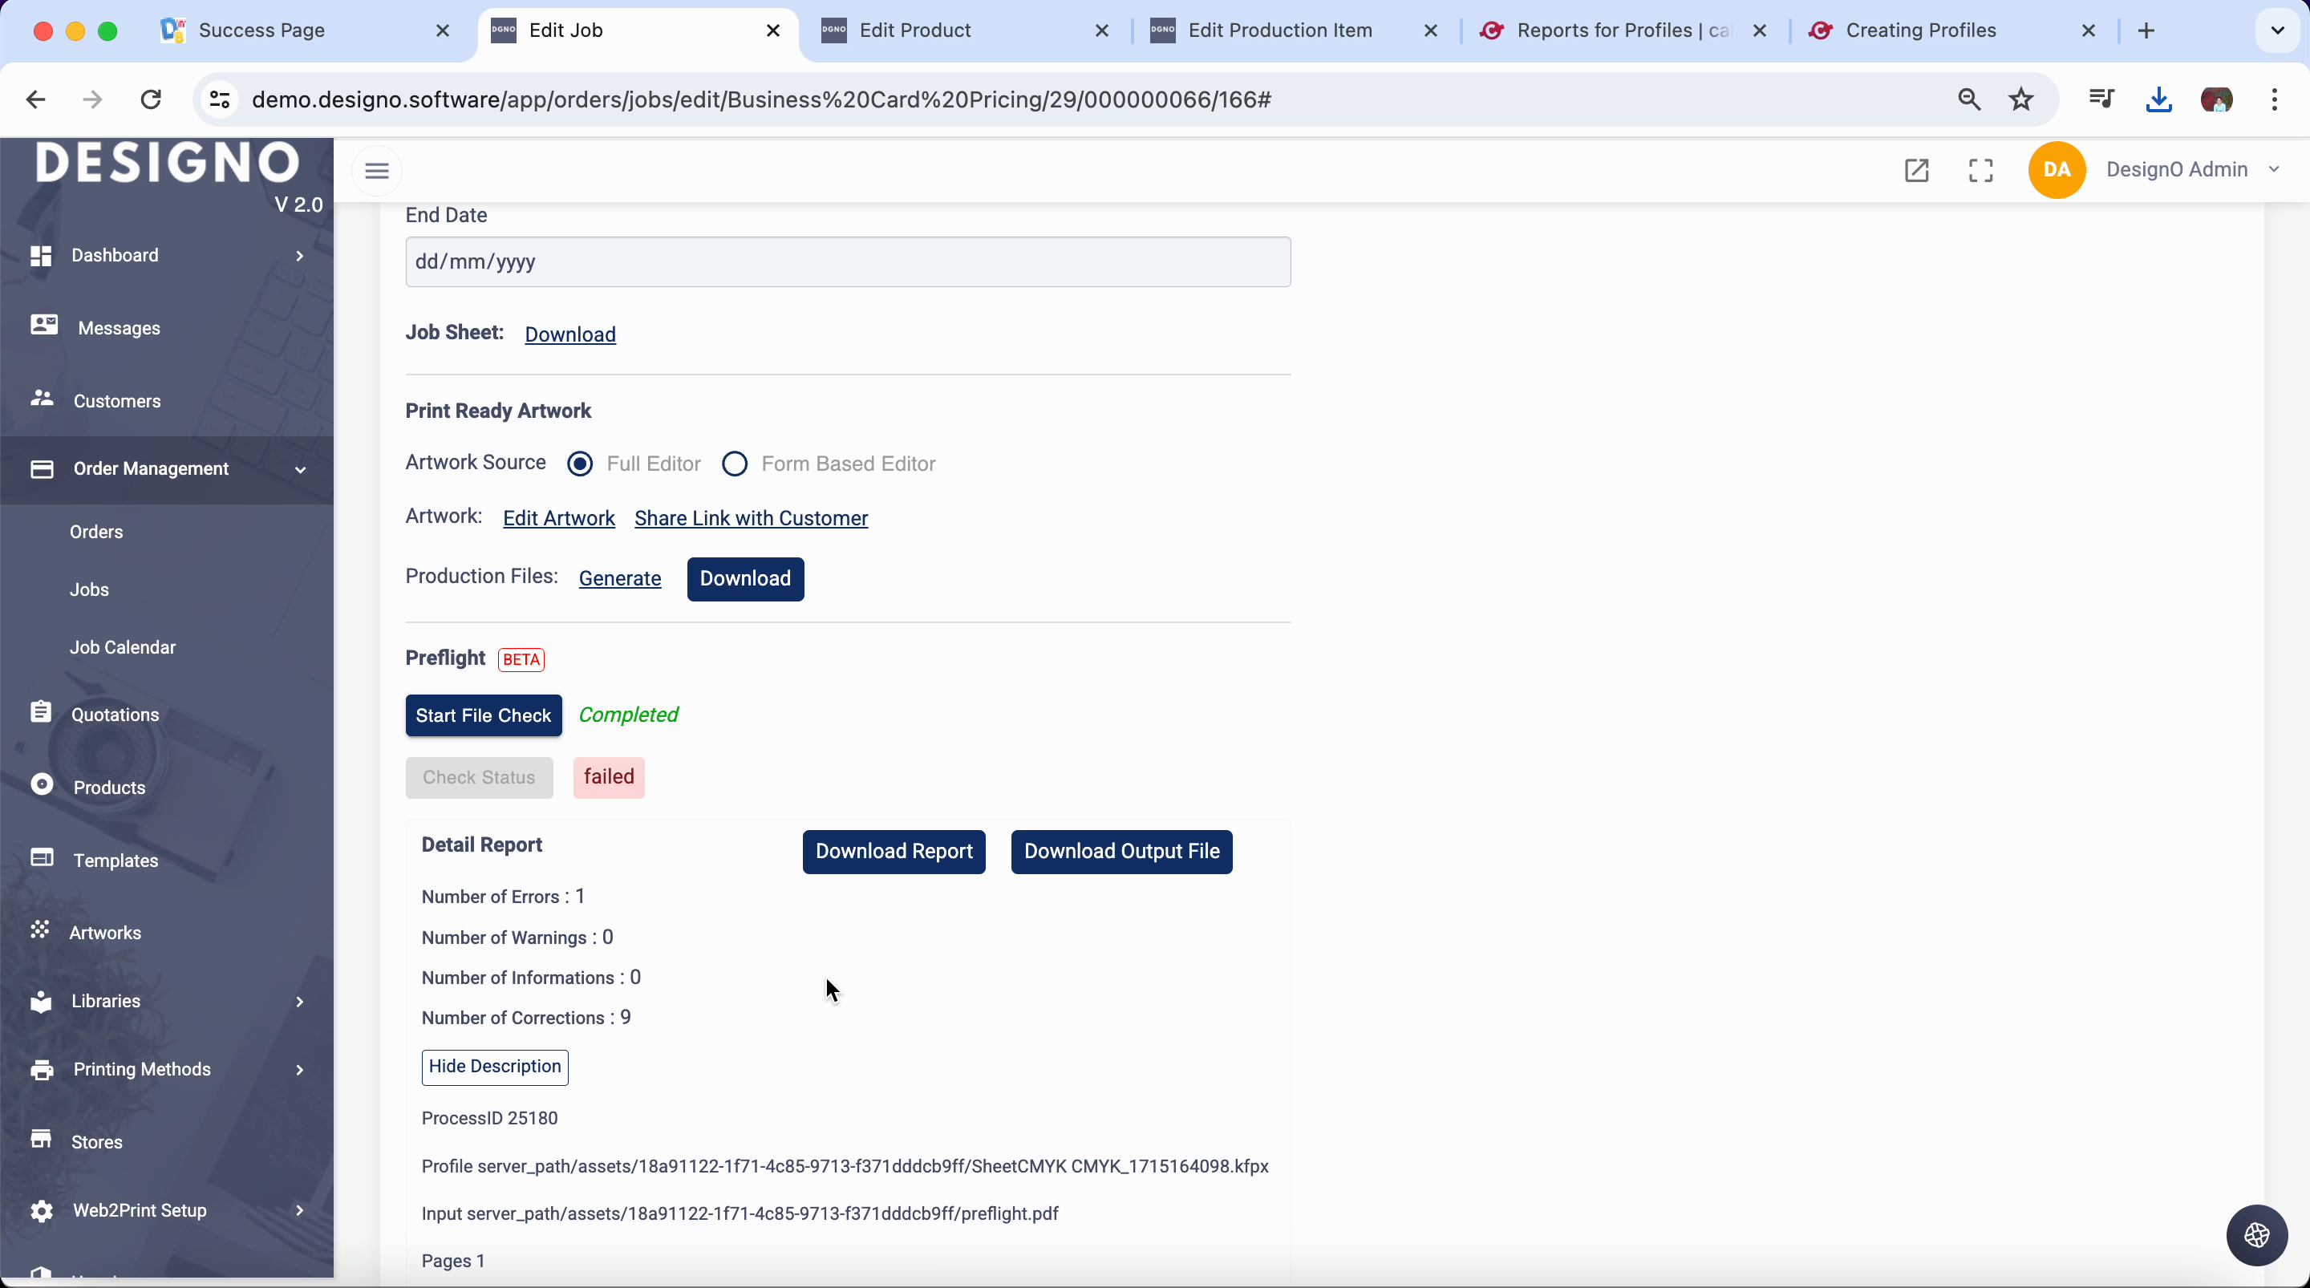Hide Description of detail report
2310x1288 pixels.
pos(495,1067)
